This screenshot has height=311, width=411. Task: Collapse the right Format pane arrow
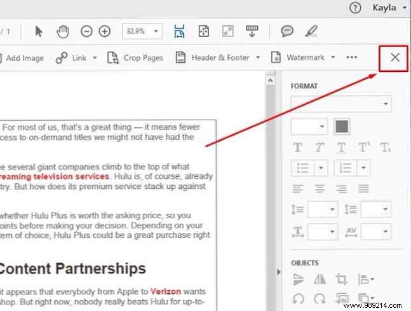pyautogui.click(x=279, y=272)
